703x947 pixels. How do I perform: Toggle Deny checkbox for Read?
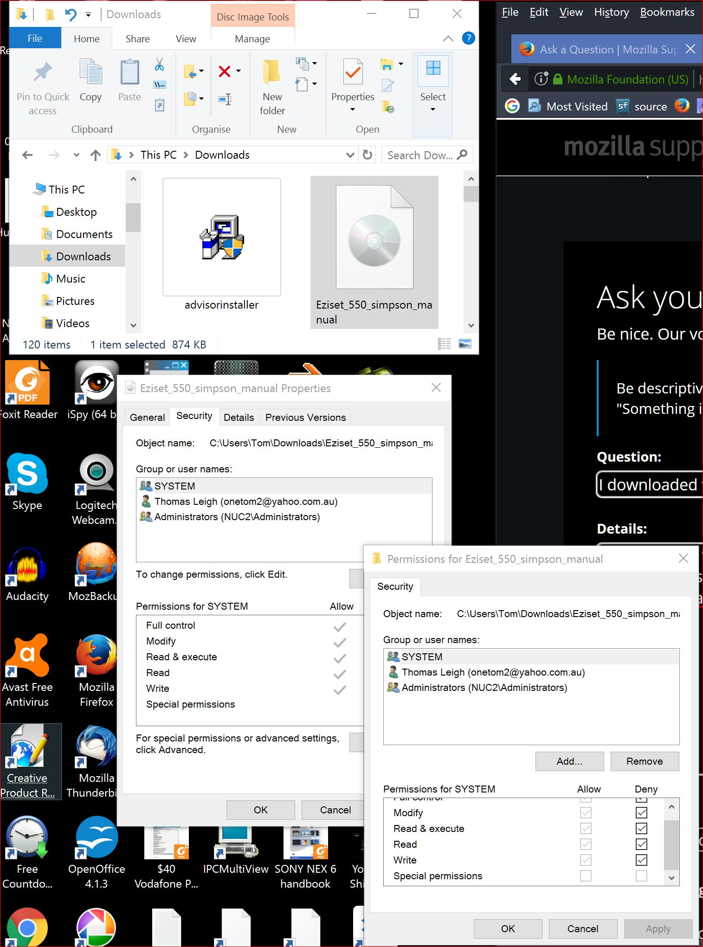(x=641, y=844)
